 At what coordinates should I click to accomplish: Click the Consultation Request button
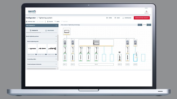(142, 18)
